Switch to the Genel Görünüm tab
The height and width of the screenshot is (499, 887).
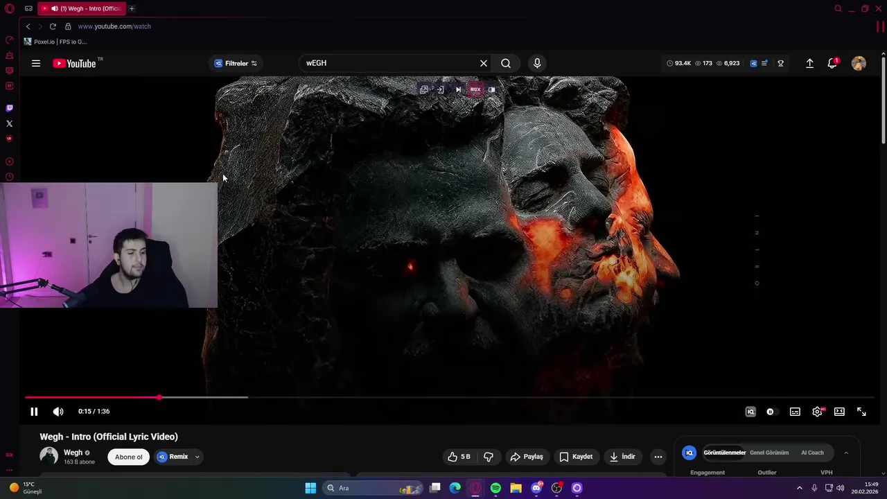769,453
